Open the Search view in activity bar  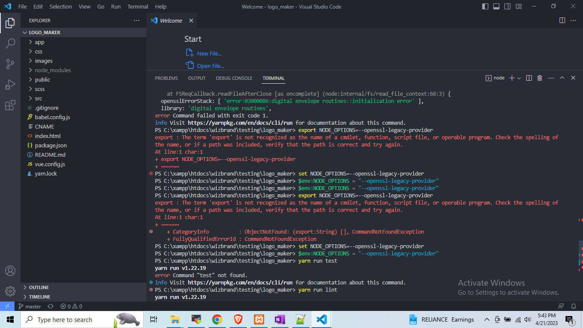(x=10, y=43)
